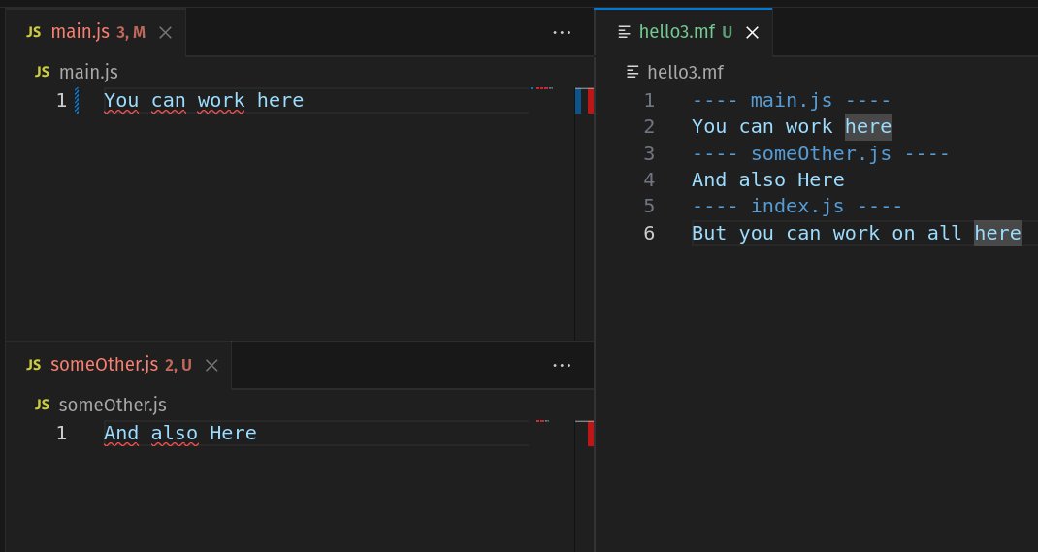Image resolution: width=1038 pixels, height=552 pixels.
Task: Select the someOther.js editor tab
Action: pos(119,365)
